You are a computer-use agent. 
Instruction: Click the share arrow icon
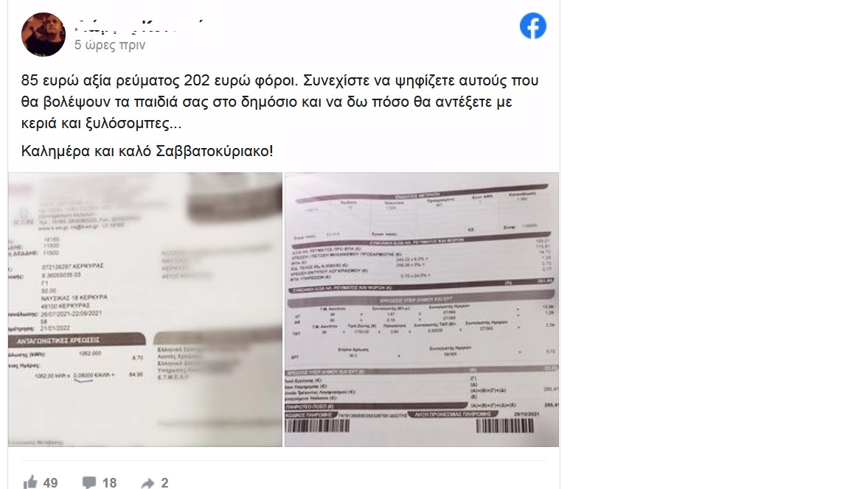coord(147,483)
